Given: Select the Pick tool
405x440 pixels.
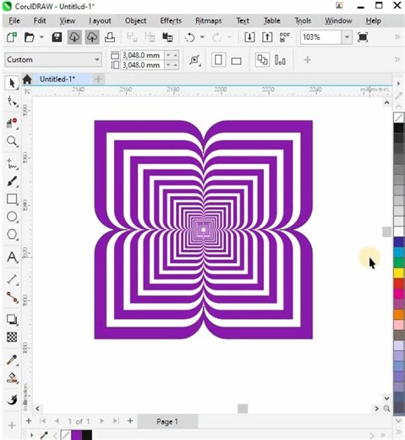Looking at the screenshot, I should (x=12, y=83).
